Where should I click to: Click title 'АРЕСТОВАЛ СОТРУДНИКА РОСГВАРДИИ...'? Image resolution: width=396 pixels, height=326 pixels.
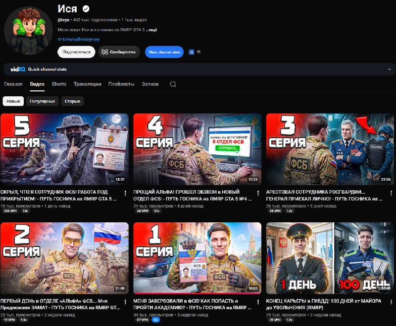click(x=324, y=195)
